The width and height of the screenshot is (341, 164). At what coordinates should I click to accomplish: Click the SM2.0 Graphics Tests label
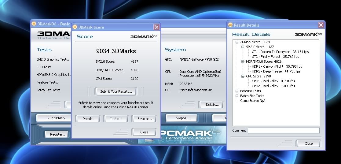tap(53, 59)
